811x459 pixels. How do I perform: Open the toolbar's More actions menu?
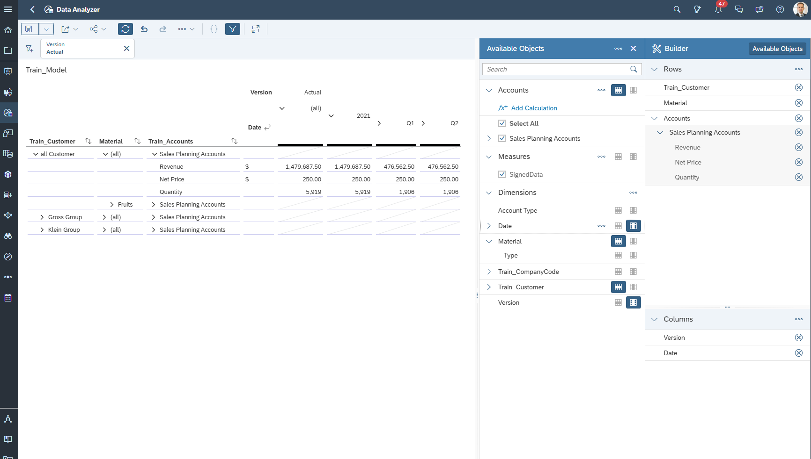(186, 29)
